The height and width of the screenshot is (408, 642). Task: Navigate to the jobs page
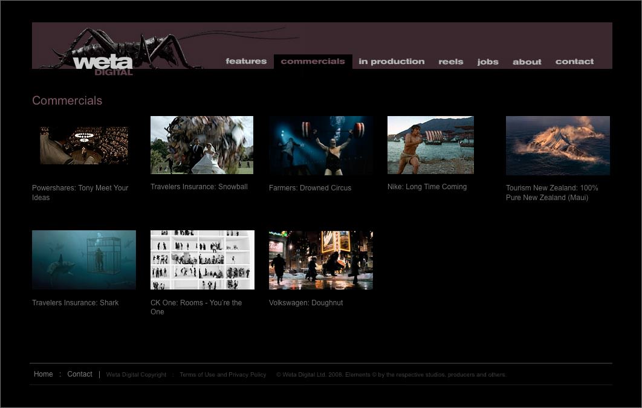click(x=488, y=62)
